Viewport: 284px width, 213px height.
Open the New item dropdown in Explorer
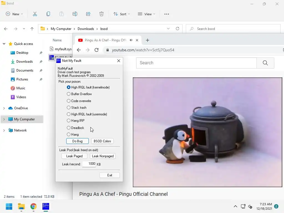coord(14,14)
